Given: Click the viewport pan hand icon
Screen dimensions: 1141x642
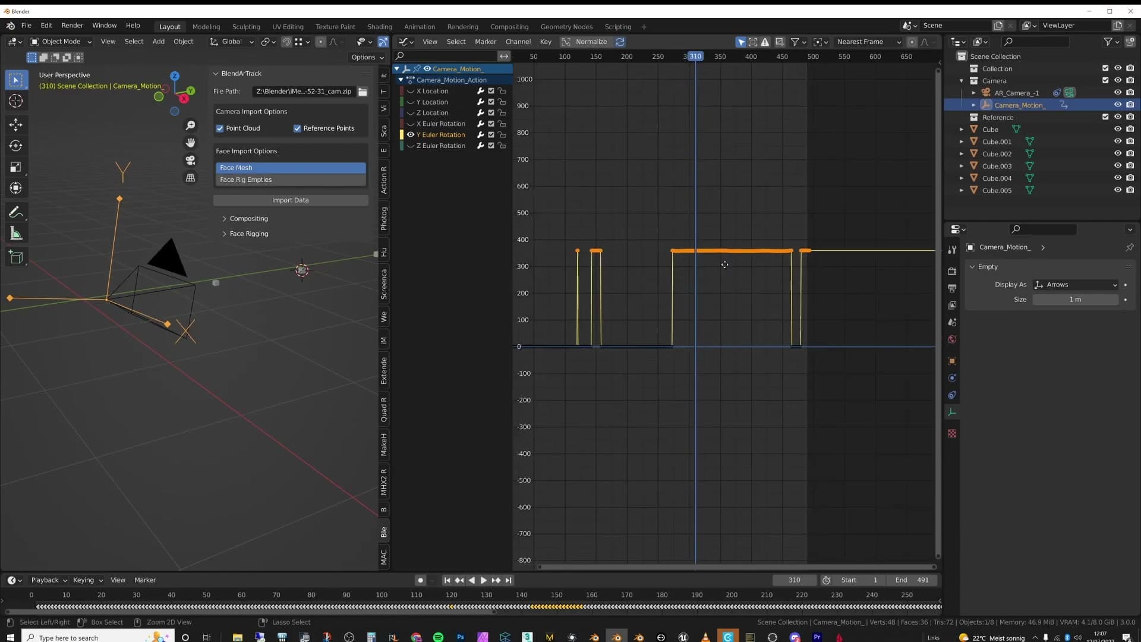Looking at the screenshot, I should coord(190,143).
